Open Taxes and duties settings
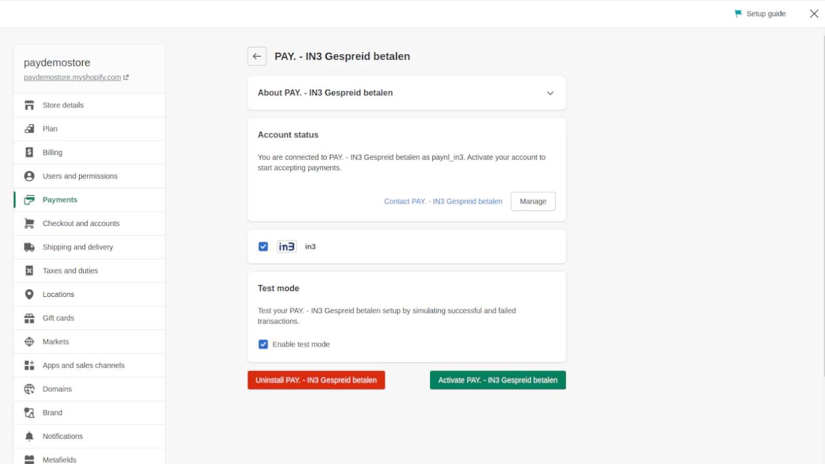Image resolution: width=825 pixels, height=464 pixels. coord(70,271)
